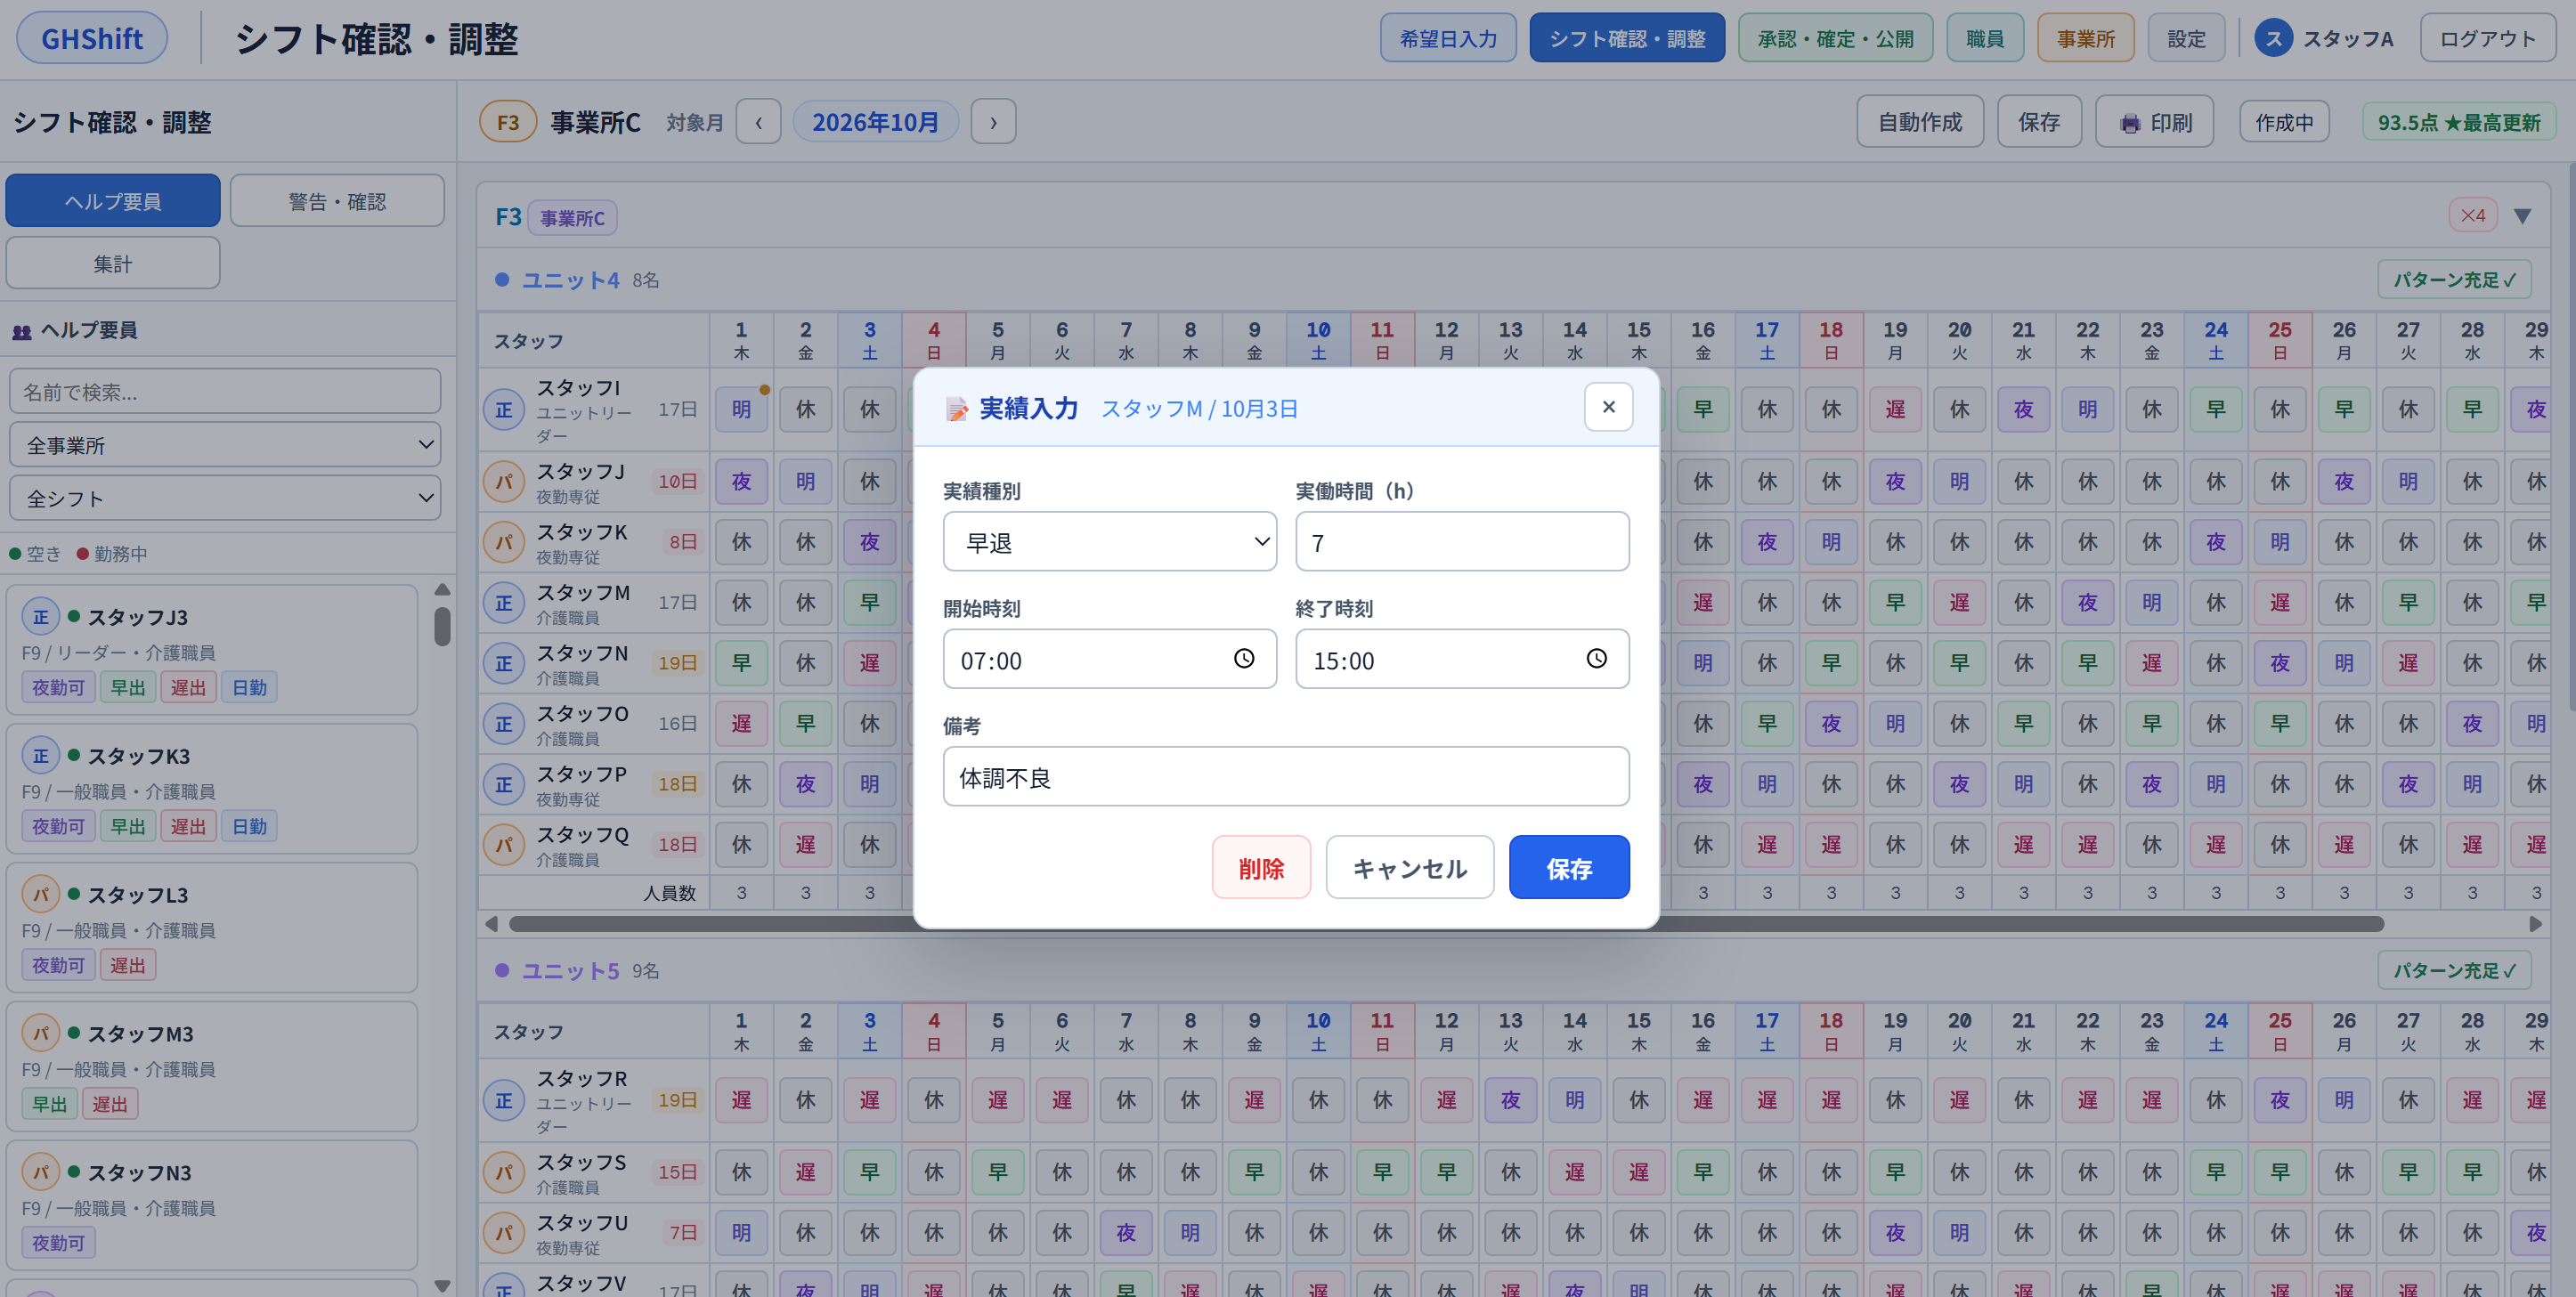Click the 正 badge of スタッフM row
Viewport: 2576px width, 1297px height.
click(x=504, y=603)
